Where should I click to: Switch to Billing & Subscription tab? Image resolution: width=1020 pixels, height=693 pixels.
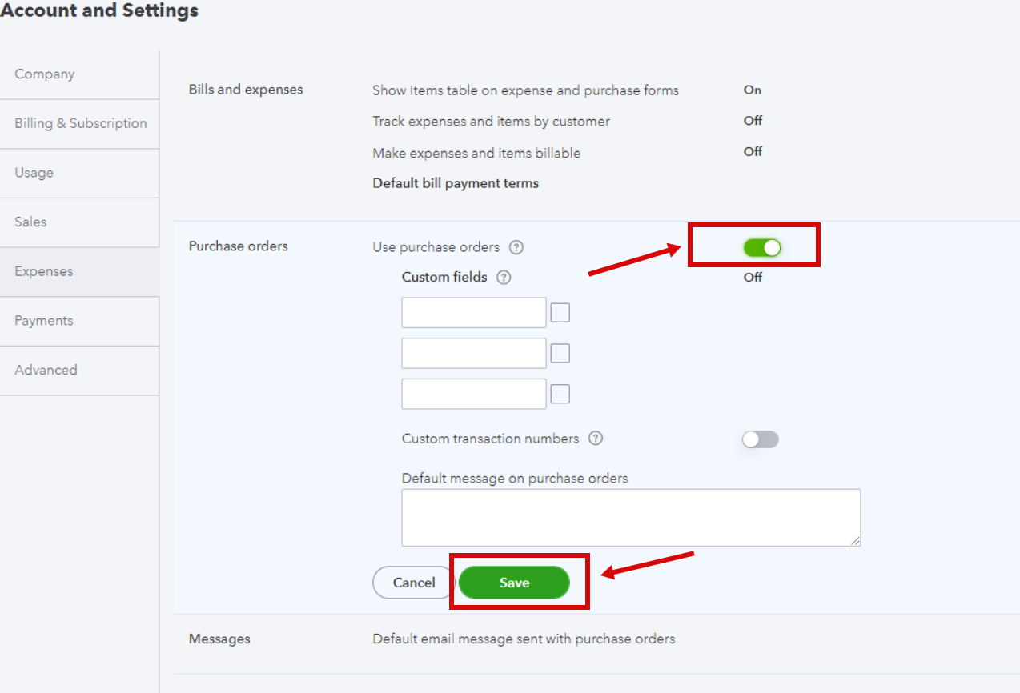[79, 124]
